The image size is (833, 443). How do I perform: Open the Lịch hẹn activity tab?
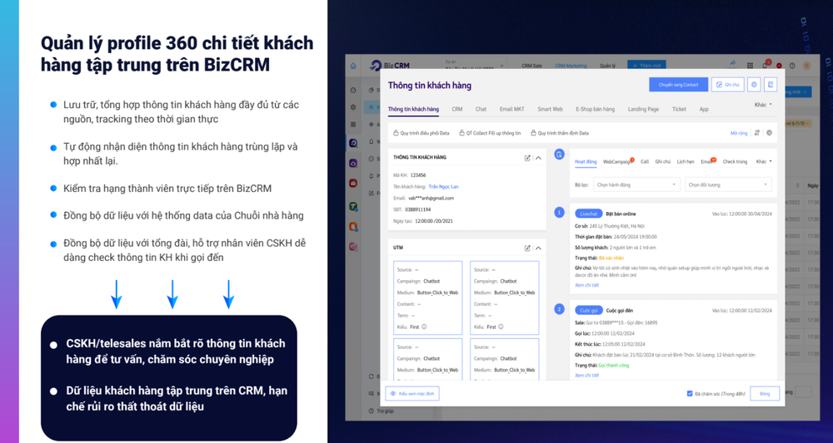pyautogui.click(x=686, y=161)
